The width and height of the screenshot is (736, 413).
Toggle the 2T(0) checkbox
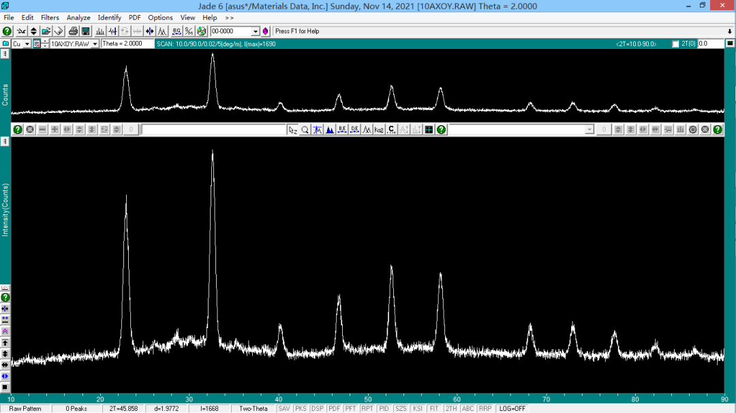click(x=675, y=44)
